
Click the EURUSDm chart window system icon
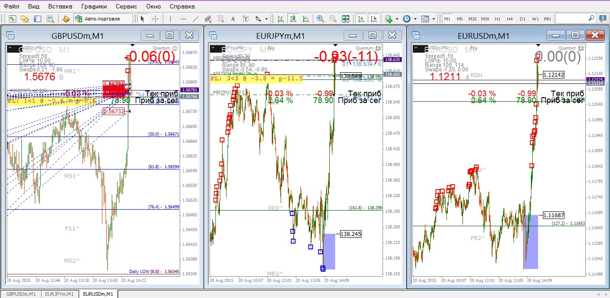coord(416,35)
